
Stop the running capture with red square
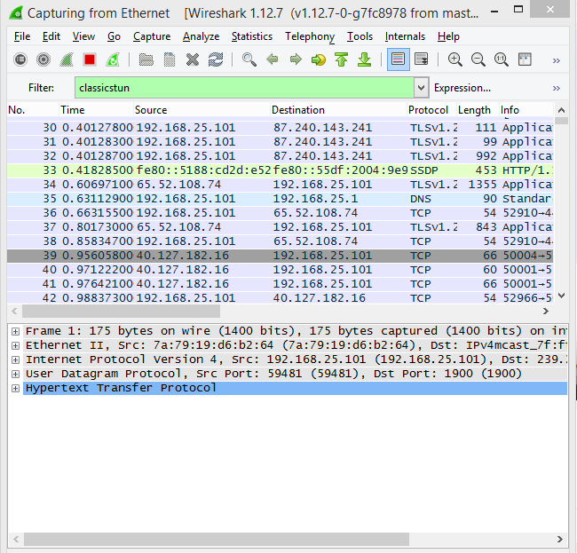(x=90, y=59)
